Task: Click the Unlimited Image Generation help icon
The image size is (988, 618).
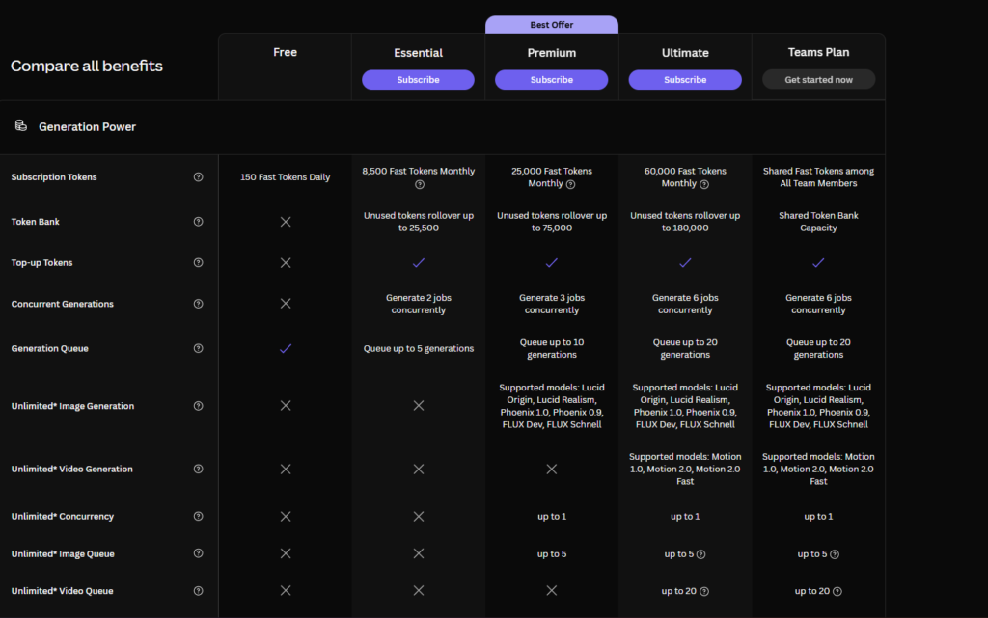Action: (x=198, y=406)
